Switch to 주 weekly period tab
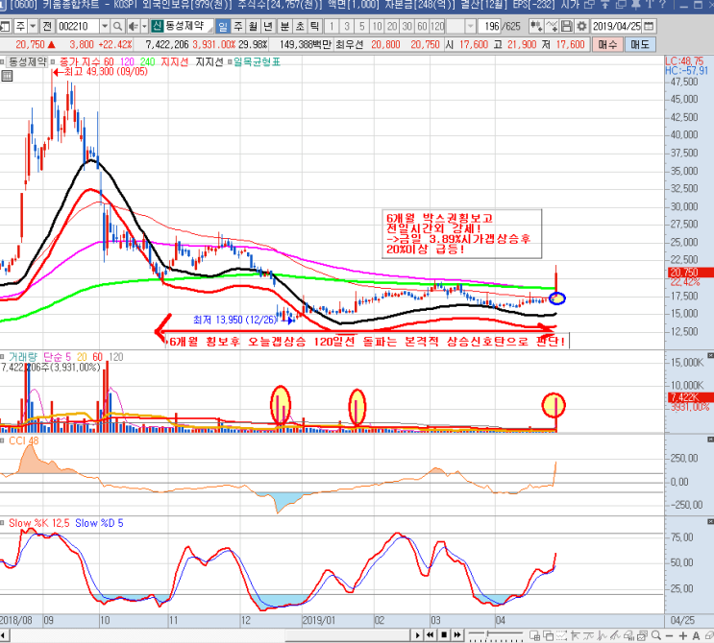The width and height of the screenshot is (714, 643). 238,26
